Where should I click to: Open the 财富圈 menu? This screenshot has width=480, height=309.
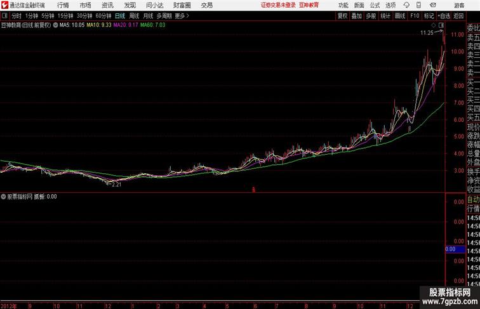[182, 5]
